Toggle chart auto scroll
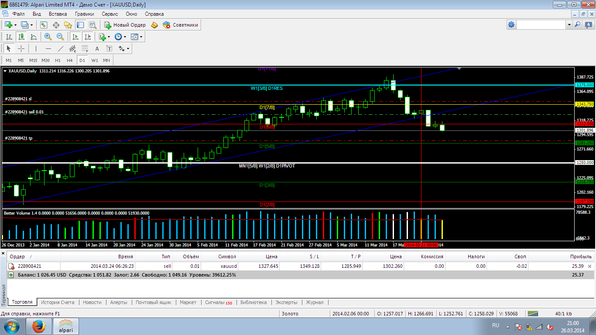 (75, 37)
